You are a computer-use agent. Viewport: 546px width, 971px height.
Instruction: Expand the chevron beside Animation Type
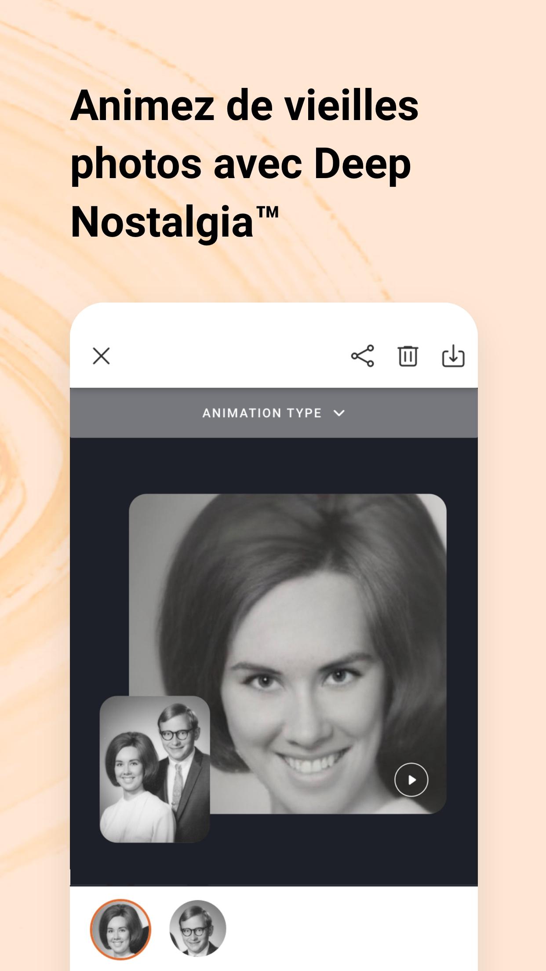(339, 413)
